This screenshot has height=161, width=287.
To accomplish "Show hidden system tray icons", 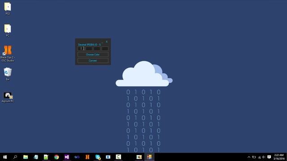I will pos(249,157).
